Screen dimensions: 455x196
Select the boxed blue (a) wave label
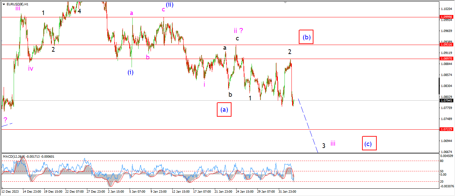click(x=224, y=110)
